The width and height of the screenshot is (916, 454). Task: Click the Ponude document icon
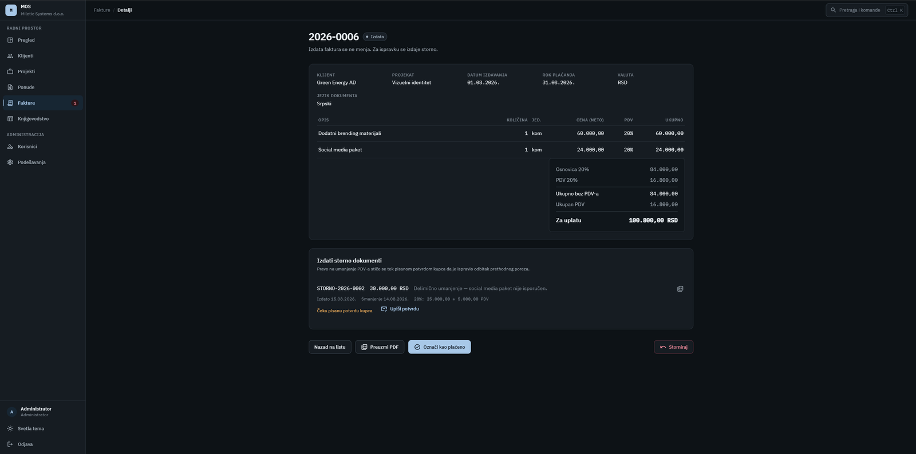[x=10, y=87]
